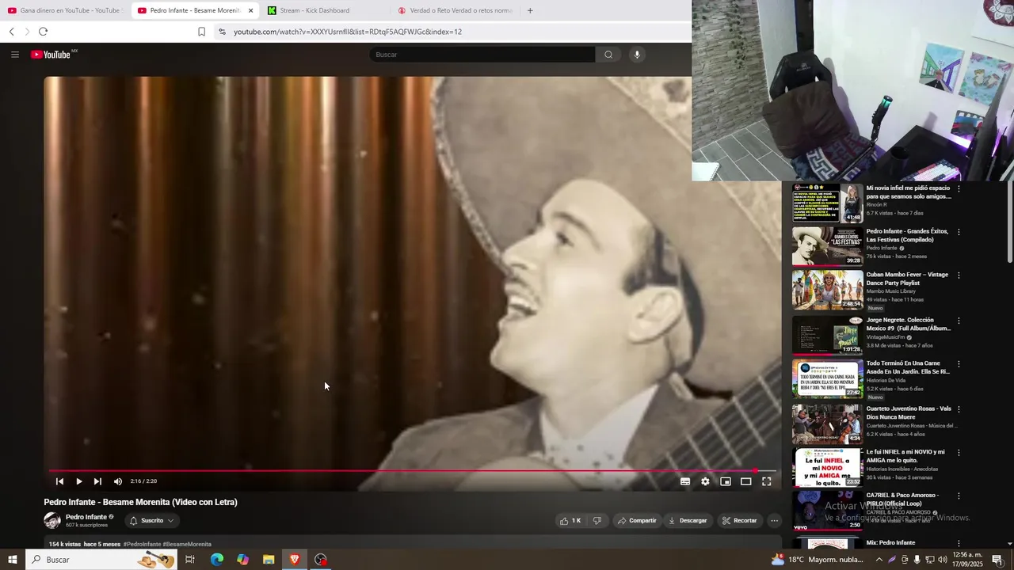Enter fullscreen mode
The image size is (1014, 570).
(x=766, y=481)
